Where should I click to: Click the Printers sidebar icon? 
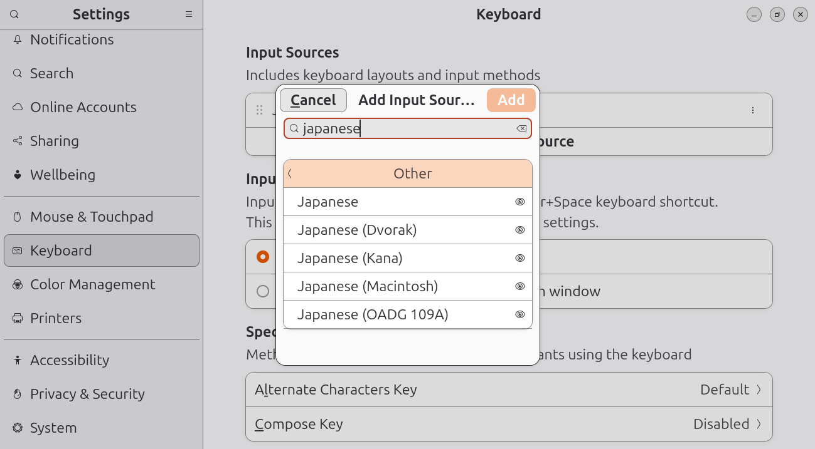click(x=18, y=318)
